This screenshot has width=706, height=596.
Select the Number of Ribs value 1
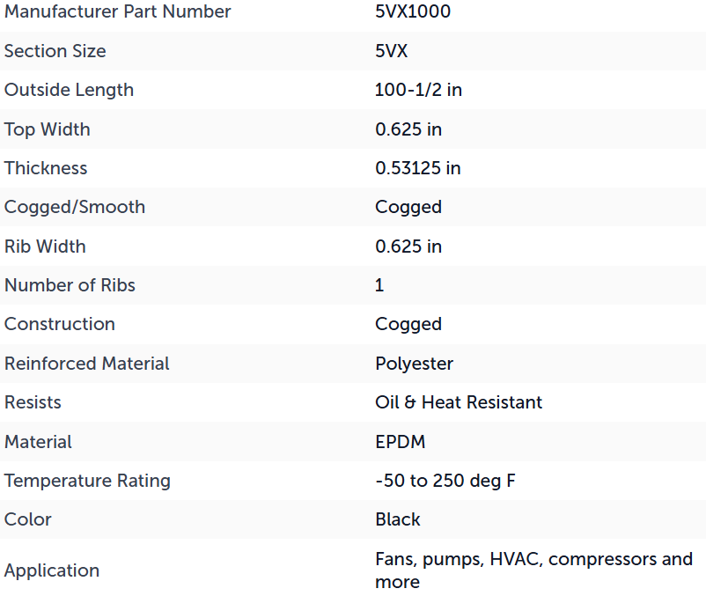point(379,285)
